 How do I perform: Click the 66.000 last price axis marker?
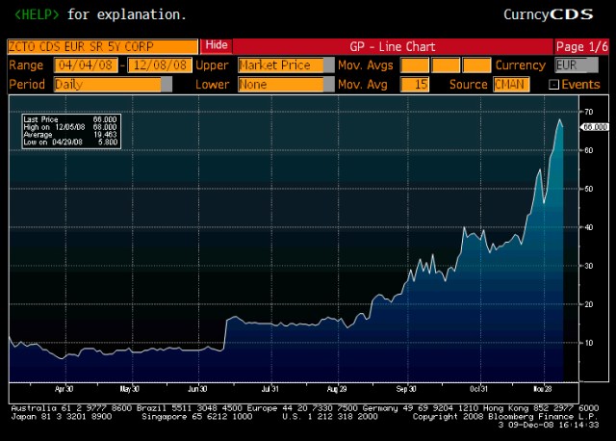595,127
